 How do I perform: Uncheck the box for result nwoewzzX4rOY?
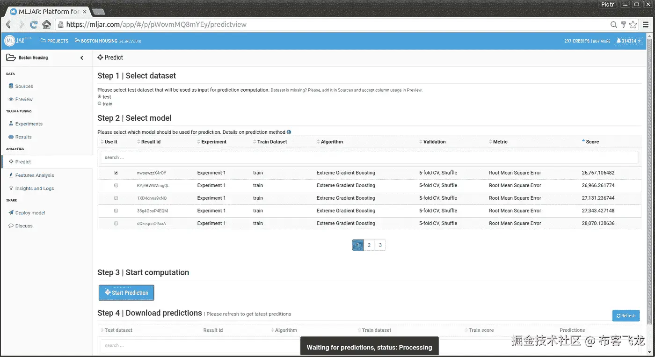pyautogui.click(x=116, y=173)
